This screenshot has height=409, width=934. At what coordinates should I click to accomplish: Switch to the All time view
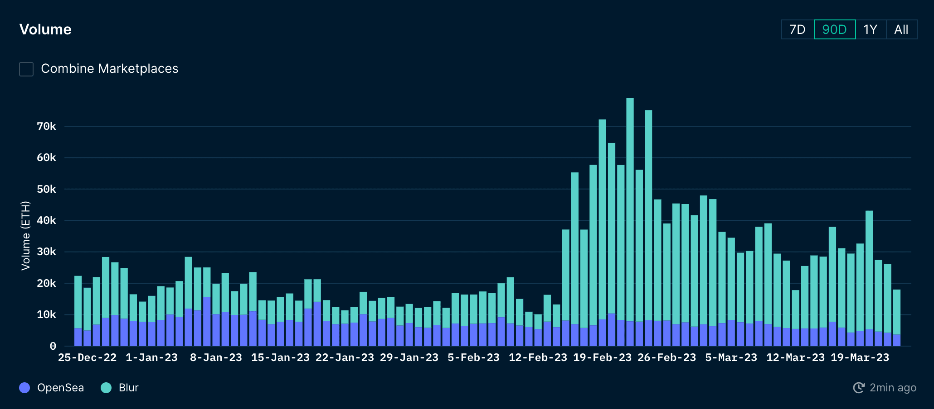point(901,29)
